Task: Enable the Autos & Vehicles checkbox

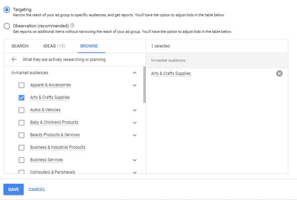Action: coord(22,110)
